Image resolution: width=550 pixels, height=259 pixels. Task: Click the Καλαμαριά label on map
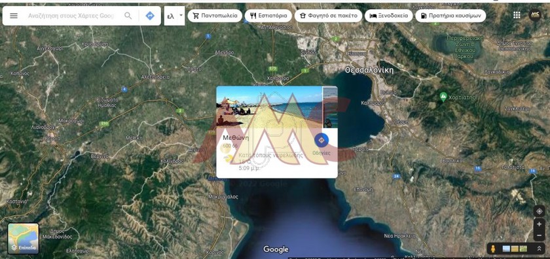(373, 103)
